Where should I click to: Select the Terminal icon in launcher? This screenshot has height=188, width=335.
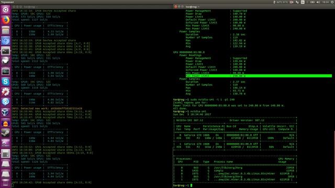(6, 51)
